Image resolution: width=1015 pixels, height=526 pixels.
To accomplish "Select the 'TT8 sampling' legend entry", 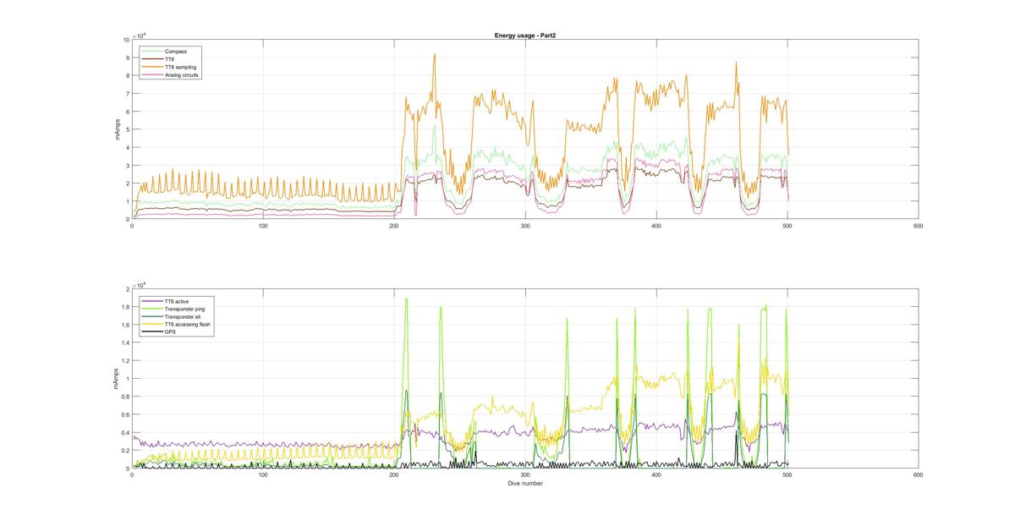I will pos(169,67).
